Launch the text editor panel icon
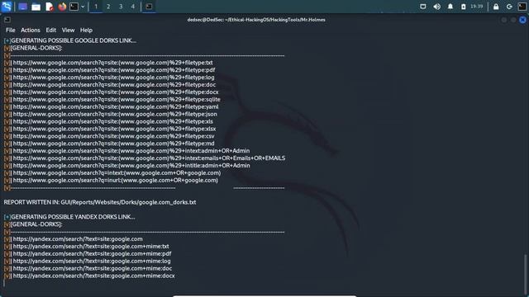Screen dimensions: 529x297 [x=50, y=7]
